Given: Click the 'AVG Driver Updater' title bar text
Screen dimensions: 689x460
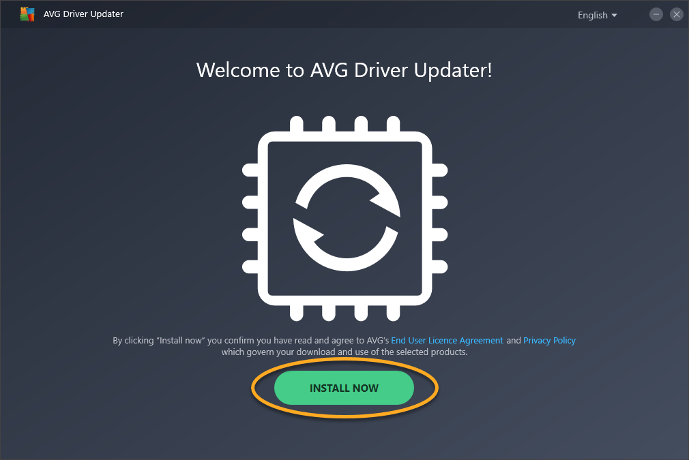Looking at the screenshot, I should tap(83, 14).
